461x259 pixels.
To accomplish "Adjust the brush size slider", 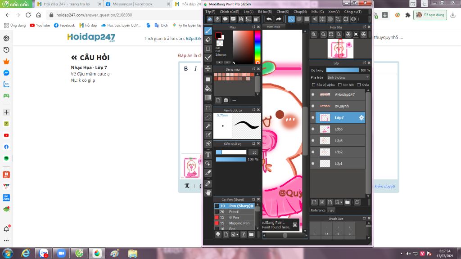I will [231, 152].
